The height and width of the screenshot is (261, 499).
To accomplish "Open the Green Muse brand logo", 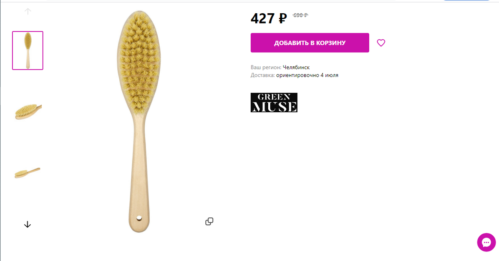I will click(274, 102).
